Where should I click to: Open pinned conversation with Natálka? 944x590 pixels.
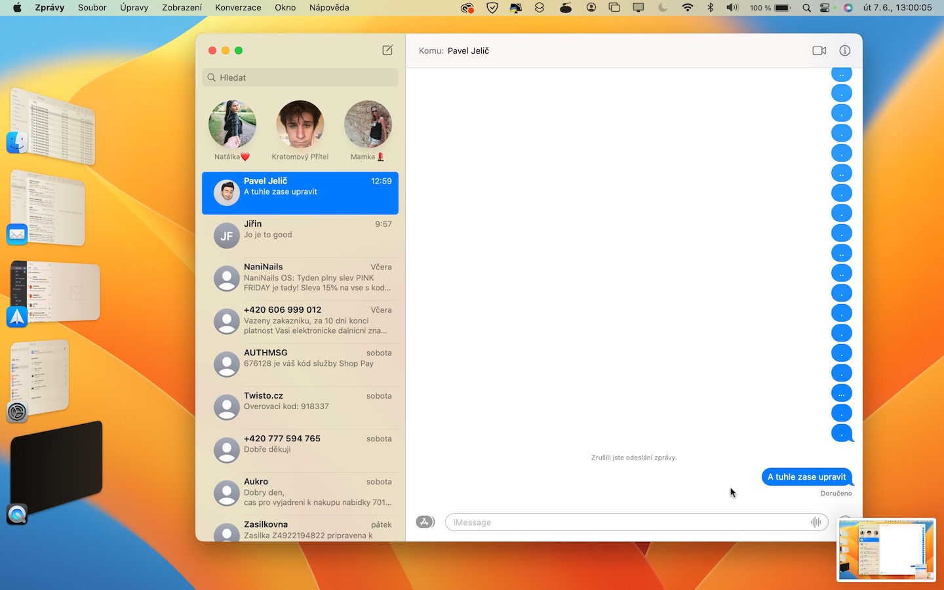(x=232, y=130)
